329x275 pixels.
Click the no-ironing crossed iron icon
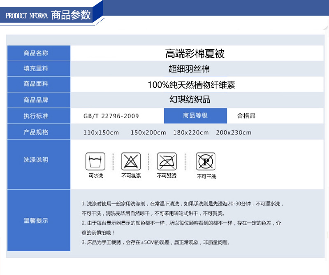[x=167, y=161]
